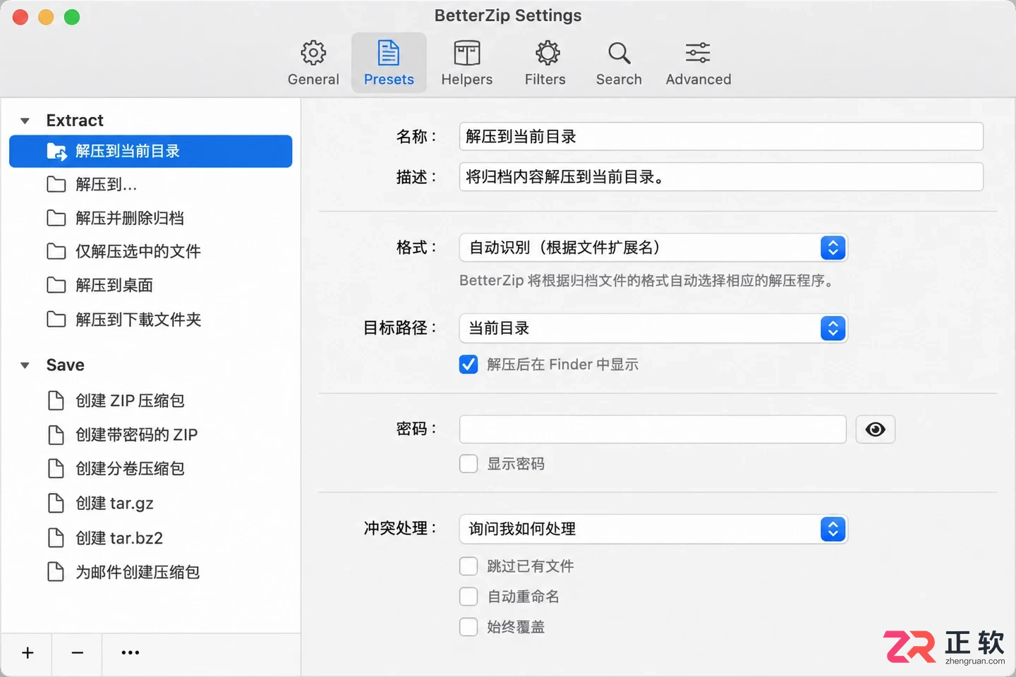The image size is (1016, 677).
Task: Click the document icon beside 创建 tar.bz2
Action: pos(56,538)
